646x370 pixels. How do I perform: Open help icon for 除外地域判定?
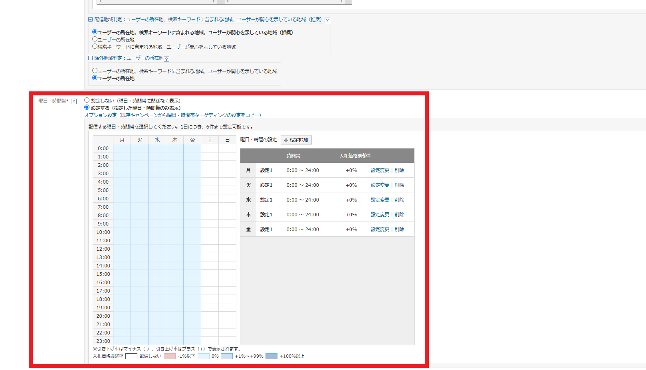[x=166, y=59]
